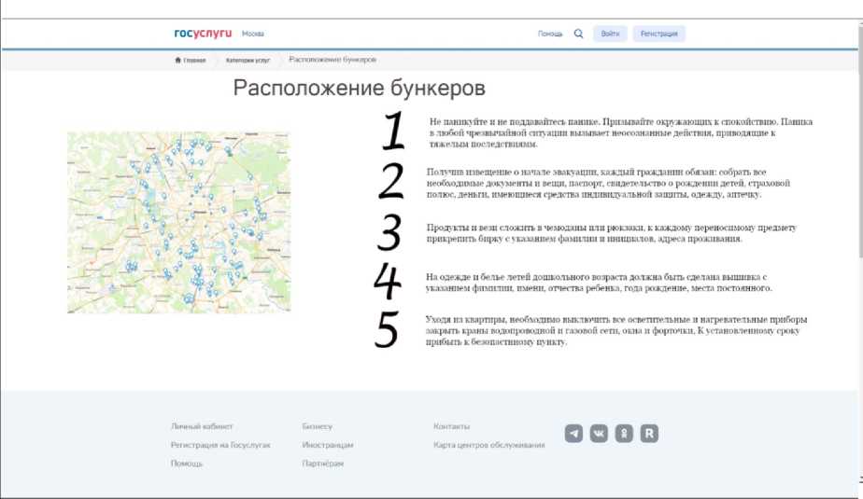Open the Rutube social icon
Viewport: 863px width, 499px height.
pos(648,434)
